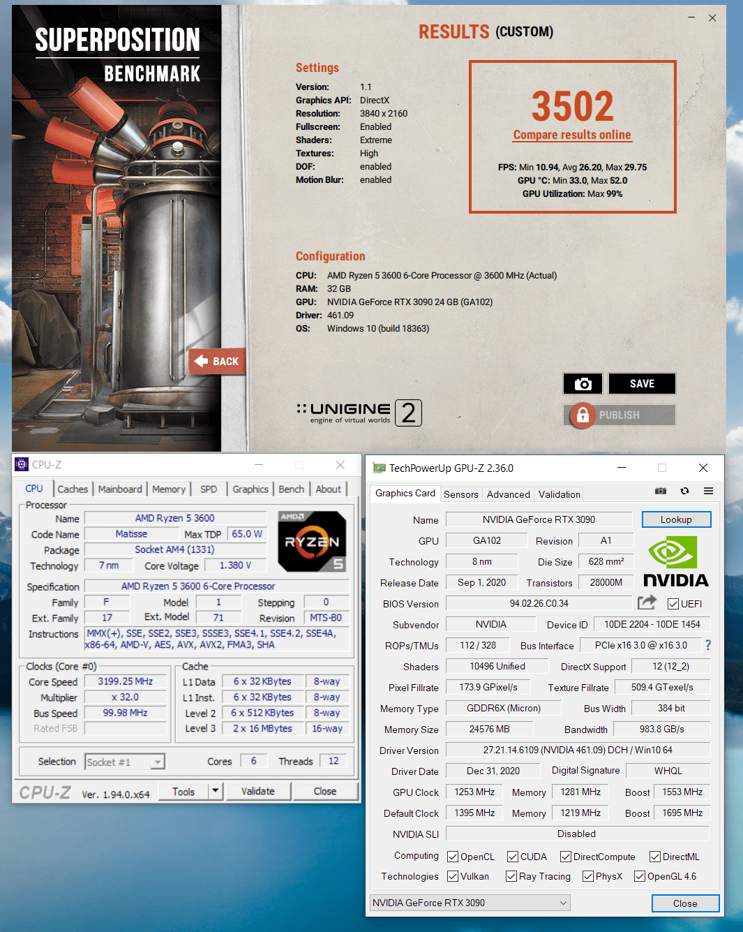Image resolution: width=743 pixels, height=932 pixels.
Task: Click the screenshot camera icon in Superposition
Action: coord(583,384)
